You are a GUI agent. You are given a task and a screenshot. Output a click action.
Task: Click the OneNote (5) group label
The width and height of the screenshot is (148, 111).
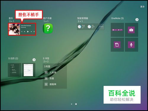[118, 18]
